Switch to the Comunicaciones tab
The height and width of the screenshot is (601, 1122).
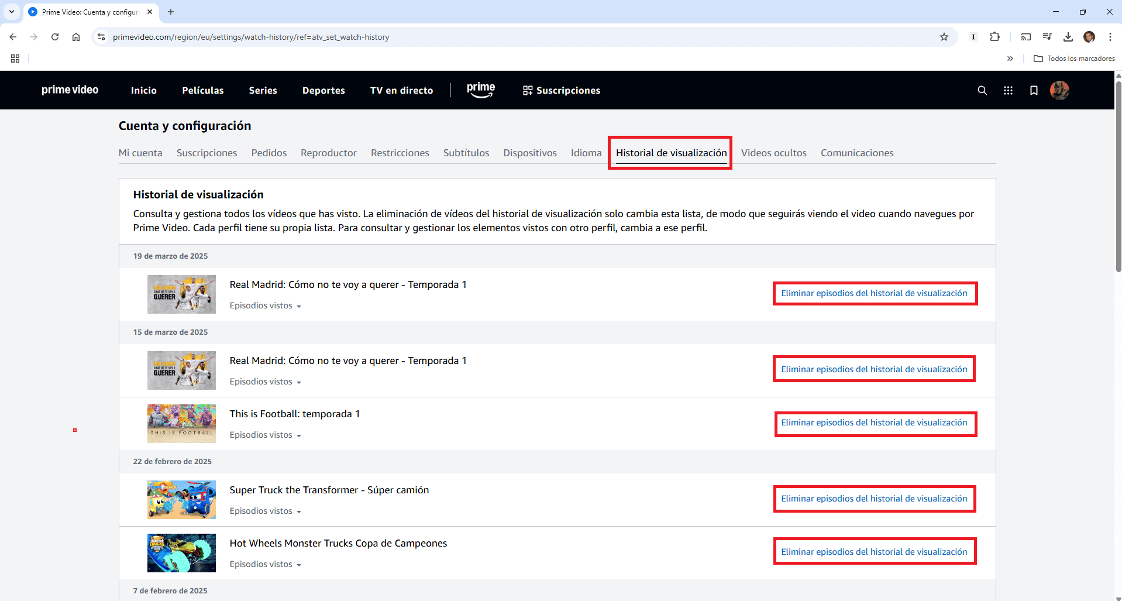[x=857, y=153]
